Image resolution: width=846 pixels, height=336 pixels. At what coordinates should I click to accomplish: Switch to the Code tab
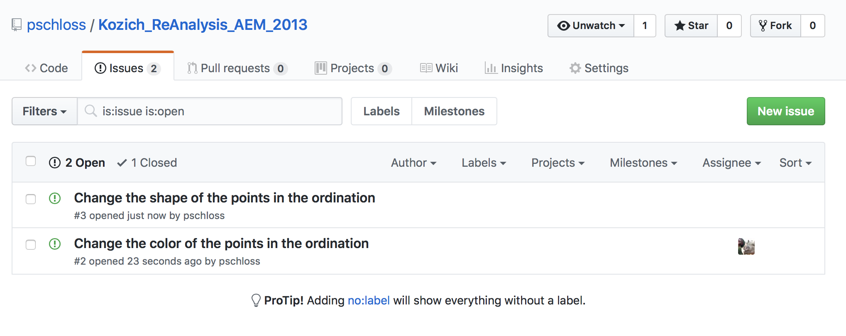click(x=46, y=68)
